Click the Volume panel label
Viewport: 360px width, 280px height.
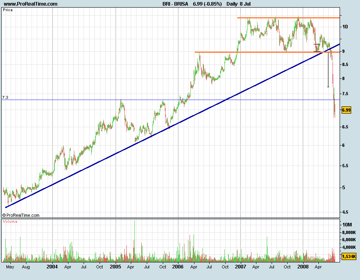click(10, 222)
